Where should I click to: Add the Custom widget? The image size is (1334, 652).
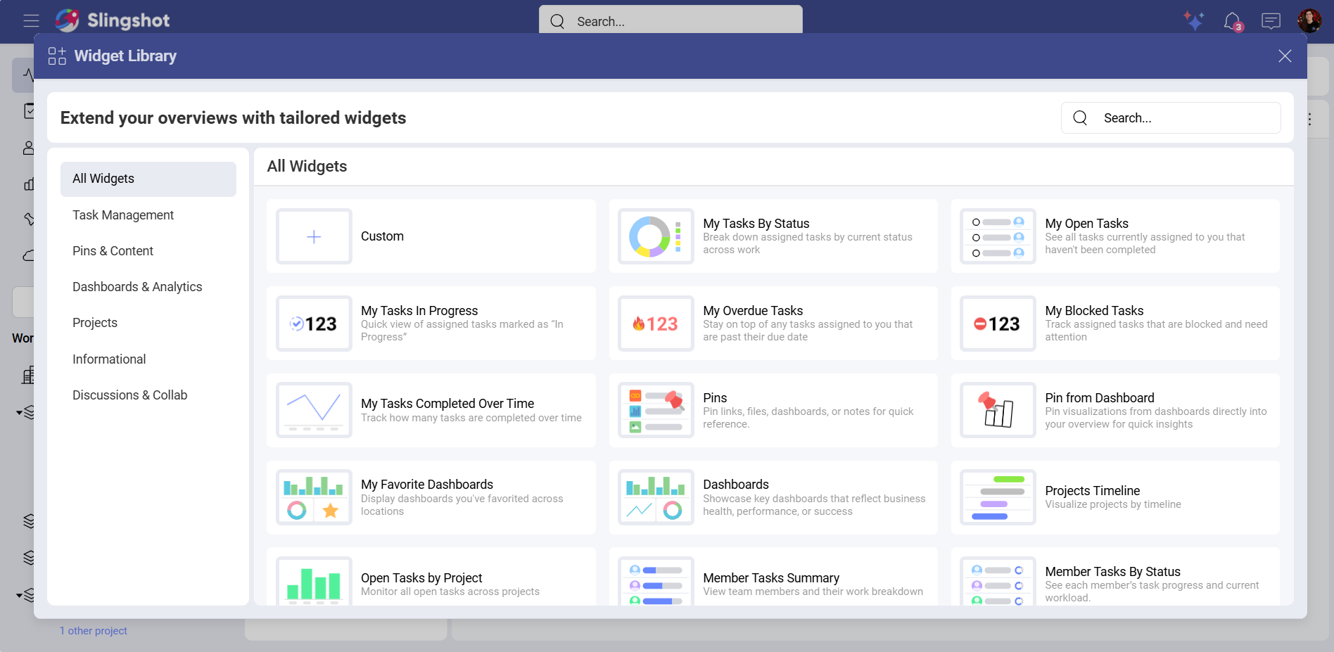point(430,236)
